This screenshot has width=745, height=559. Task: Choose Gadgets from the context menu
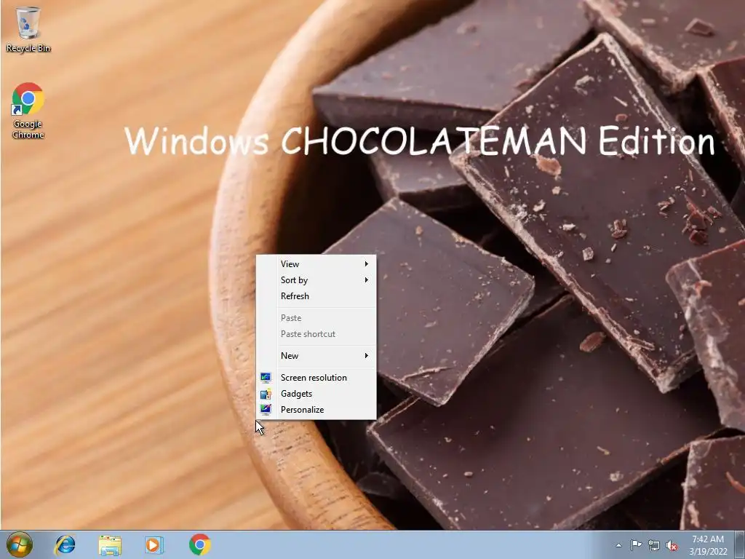pos(316,394)
